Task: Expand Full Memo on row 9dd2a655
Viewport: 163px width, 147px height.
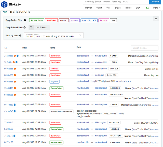Action: point(155,98)
